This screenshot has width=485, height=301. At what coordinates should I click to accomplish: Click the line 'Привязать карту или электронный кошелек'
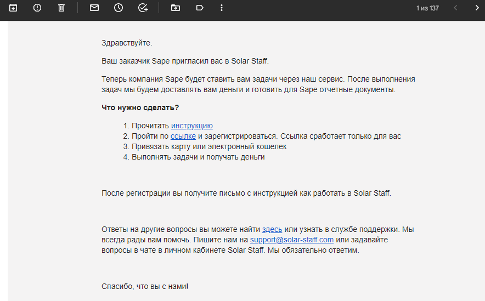pyautogui.click(x=209, y=146)
